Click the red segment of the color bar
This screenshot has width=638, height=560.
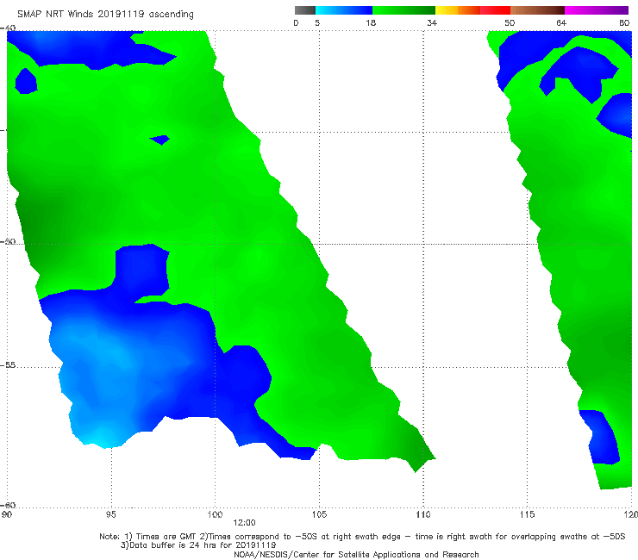495,10
